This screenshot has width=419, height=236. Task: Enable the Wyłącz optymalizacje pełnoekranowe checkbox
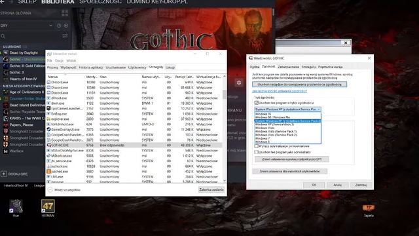click(257, 146)
